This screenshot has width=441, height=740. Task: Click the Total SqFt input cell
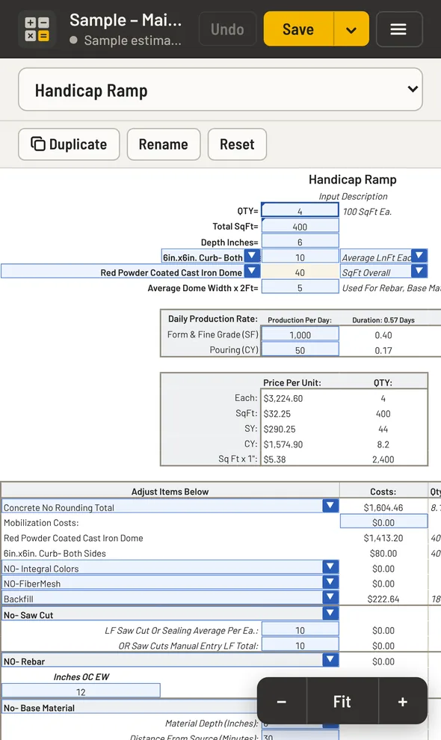(x=300, y=227)
